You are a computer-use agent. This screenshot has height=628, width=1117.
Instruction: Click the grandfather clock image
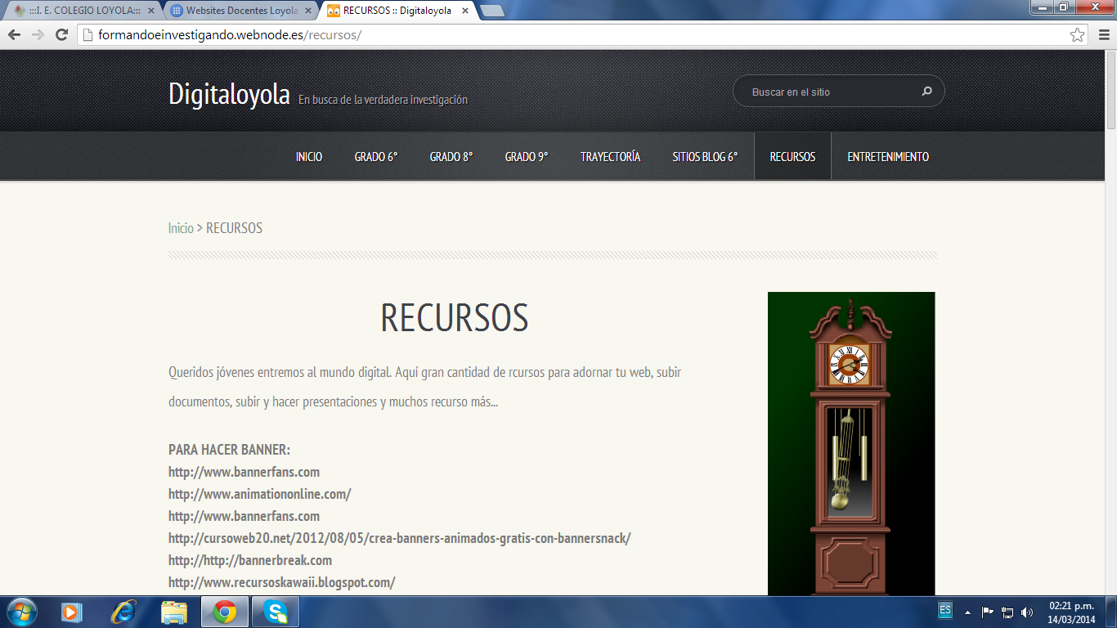850,443
